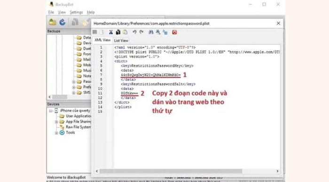Switch to the List View tab
329x182 pixels.
[121, 40]
